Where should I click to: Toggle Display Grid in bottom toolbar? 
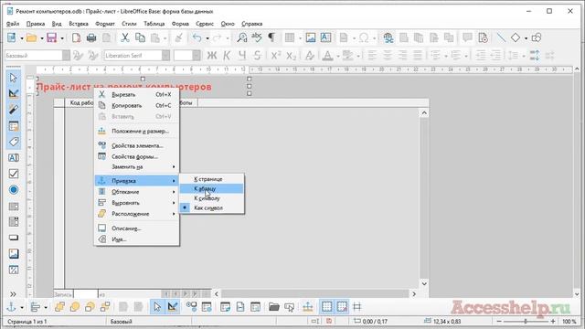click(x=327, y=307)
